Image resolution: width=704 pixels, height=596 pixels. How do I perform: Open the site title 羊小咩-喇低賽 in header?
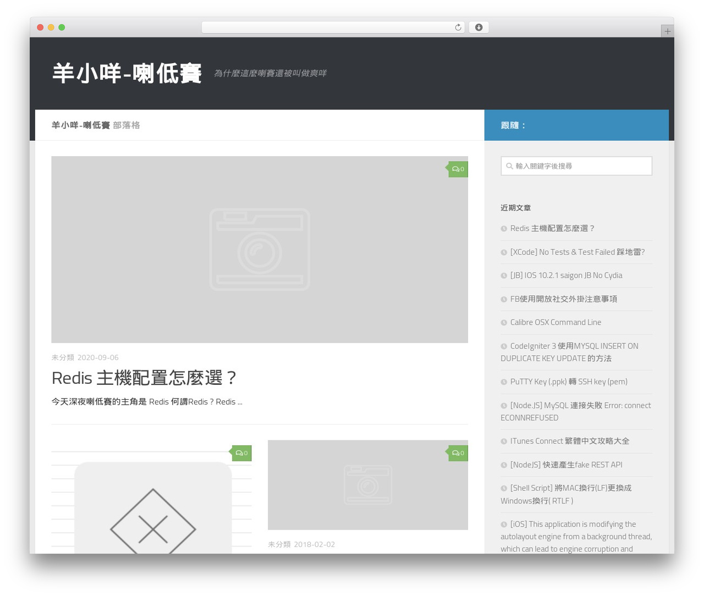click(127, 73)
